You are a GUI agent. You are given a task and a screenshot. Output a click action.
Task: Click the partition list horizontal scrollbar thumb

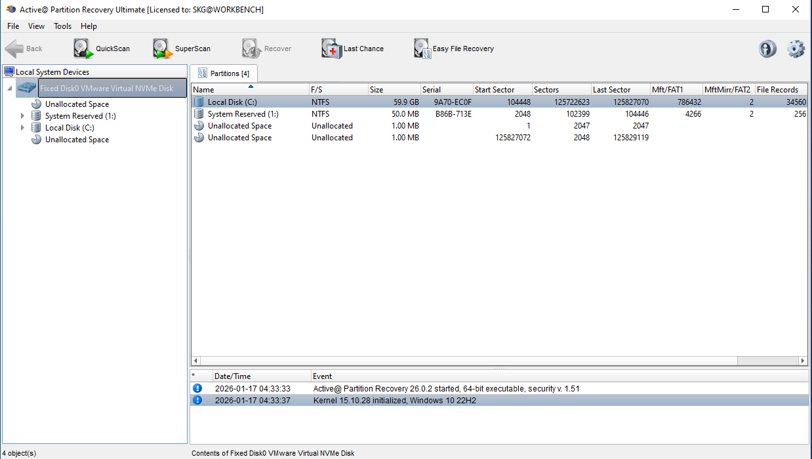tap(468, 361)
